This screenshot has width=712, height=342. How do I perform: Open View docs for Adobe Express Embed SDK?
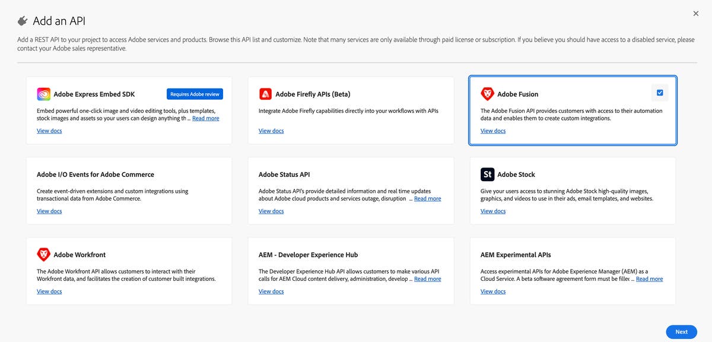coord(49,131)
